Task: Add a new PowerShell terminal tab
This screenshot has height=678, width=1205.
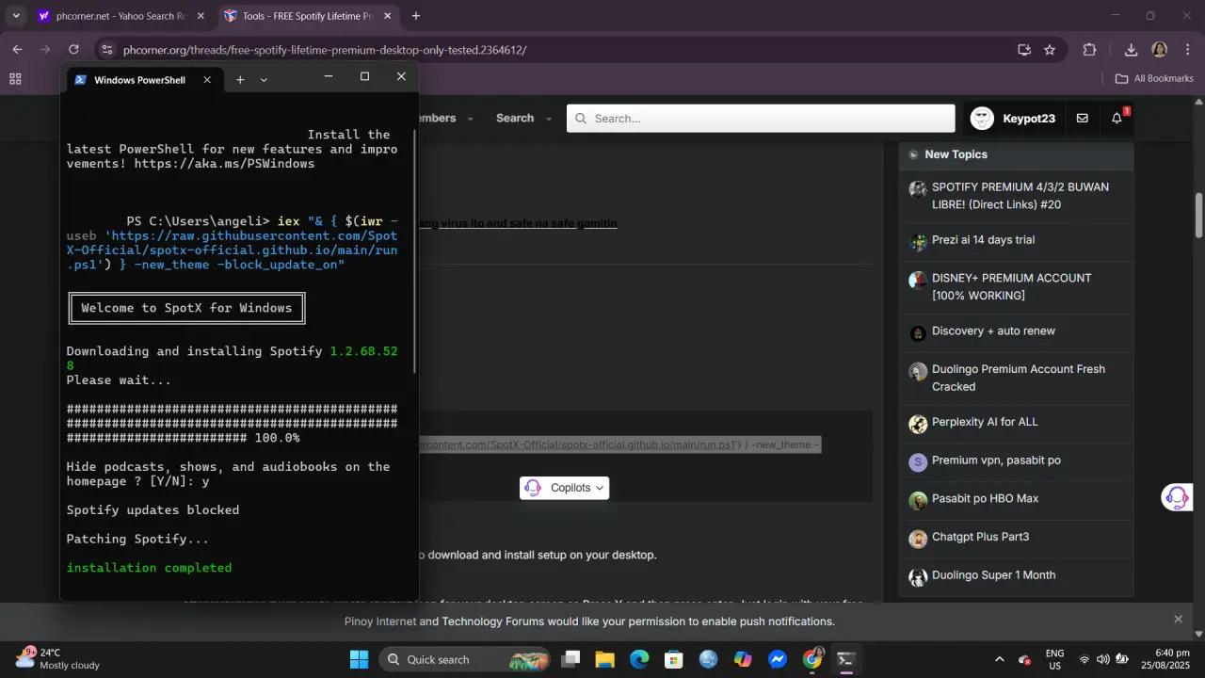Action: 240,80
